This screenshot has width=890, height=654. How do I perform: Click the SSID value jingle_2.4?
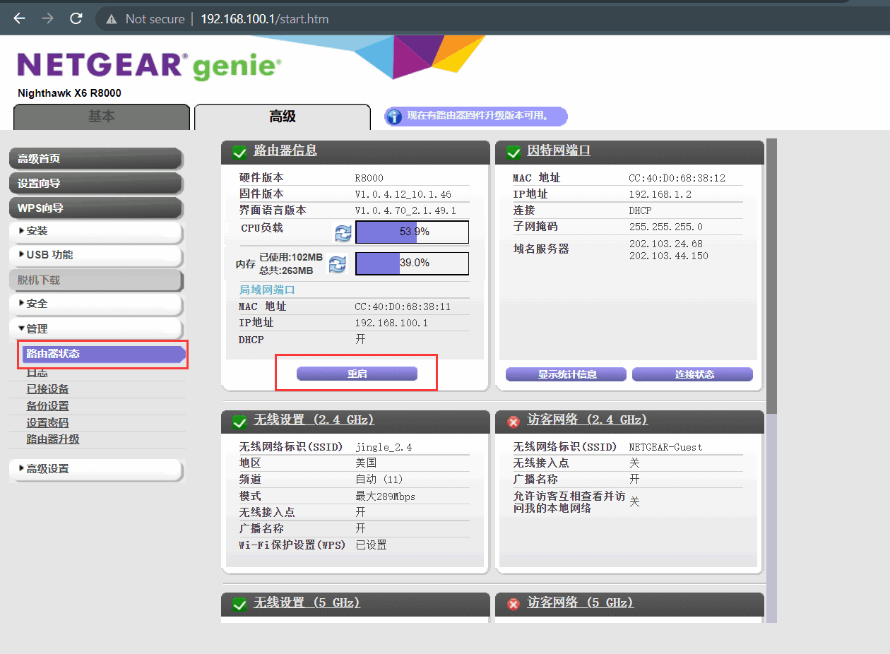click(384, 447)
